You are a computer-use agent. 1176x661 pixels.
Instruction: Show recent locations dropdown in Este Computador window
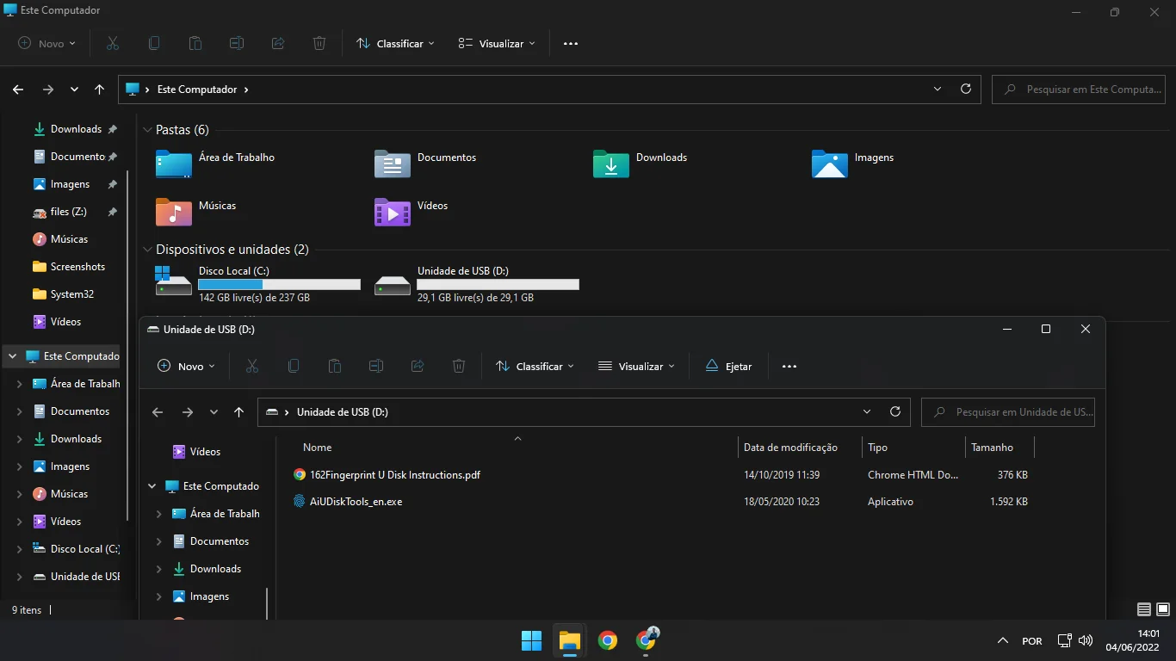point(74,89)
